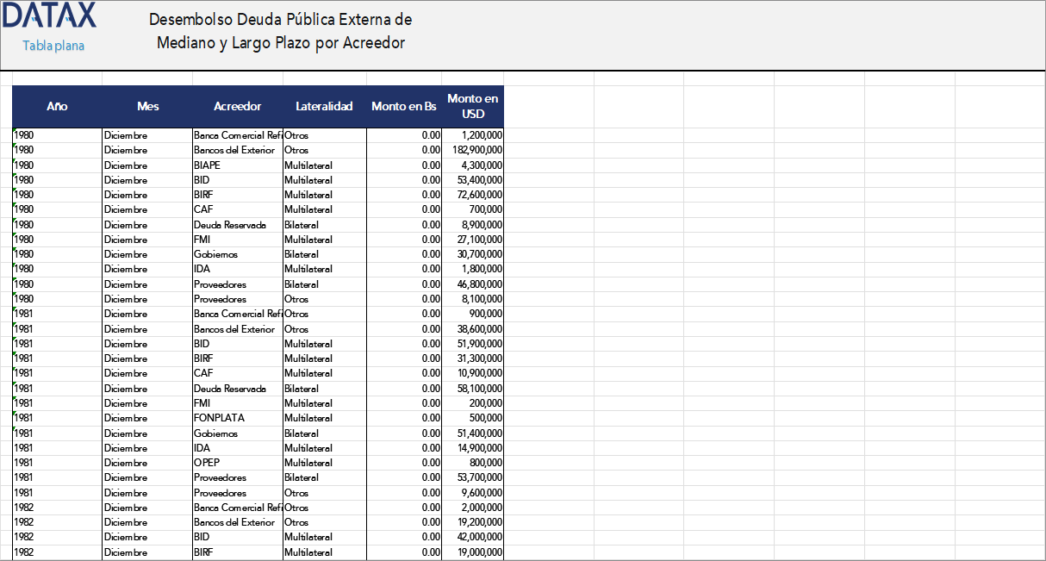The height and width of the screenshot is (561, 1046).
Task: Select the Monto en Bs column header
Action: tap(403, 106)
